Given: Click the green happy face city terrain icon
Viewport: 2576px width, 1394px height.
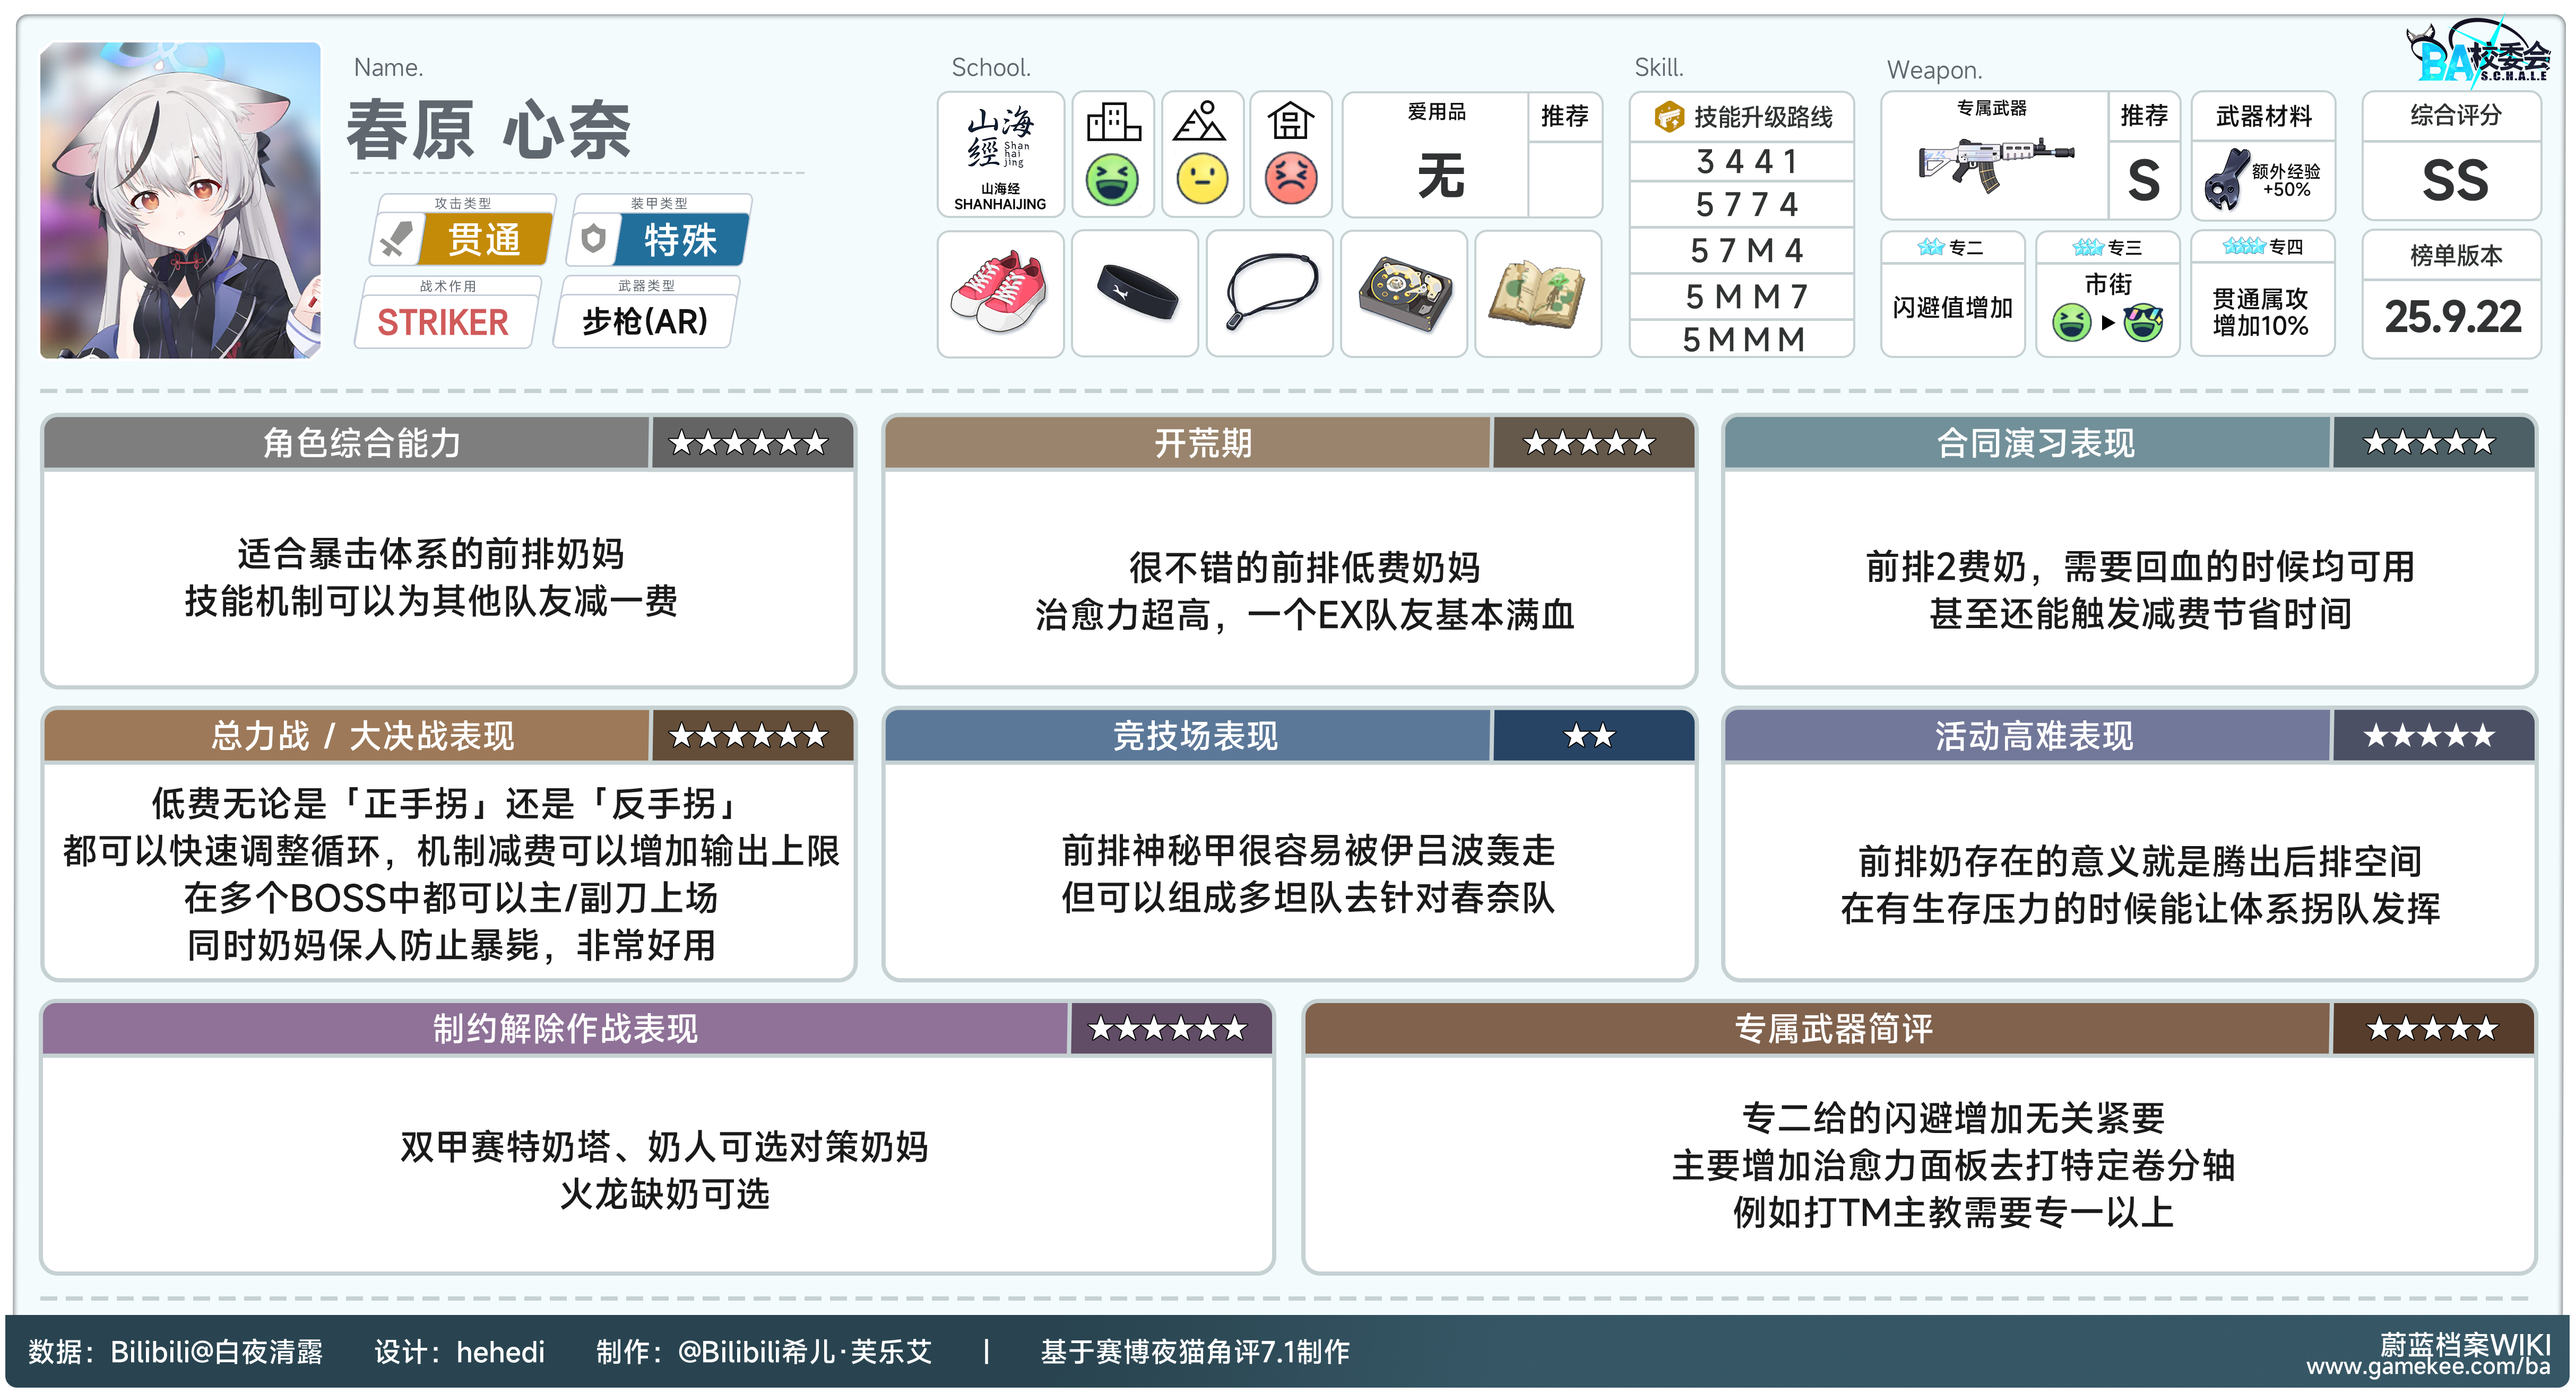Looking at the screenshot, I should (x=1112, y=181).
